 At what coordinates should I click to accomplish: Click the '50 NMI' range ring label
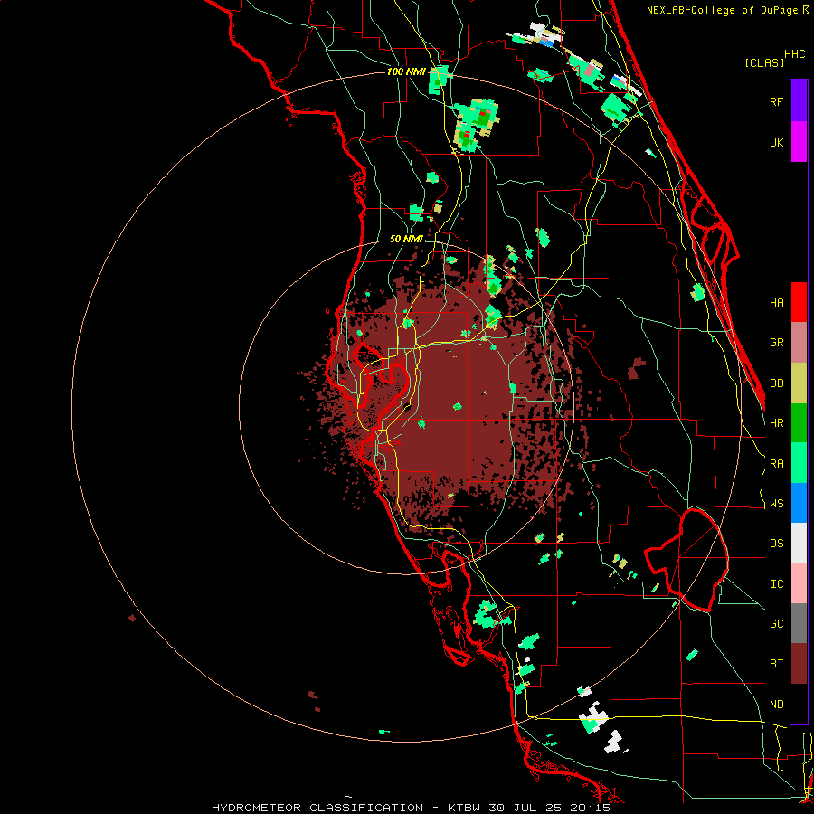406,240
